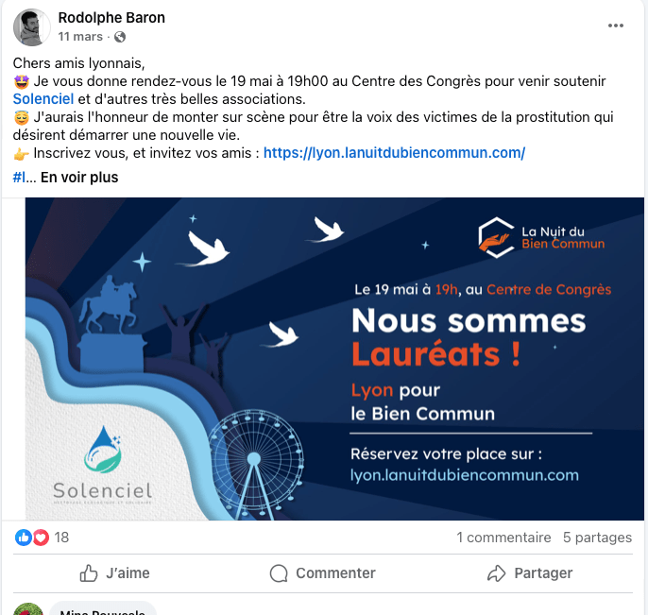Viewport: 648px width, 615px height.
Task: View the 18 reactions count
Action: (x=61, y=538)
